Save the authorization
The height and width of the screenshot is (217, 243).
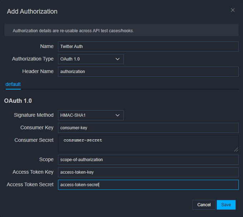pos(226,205)
